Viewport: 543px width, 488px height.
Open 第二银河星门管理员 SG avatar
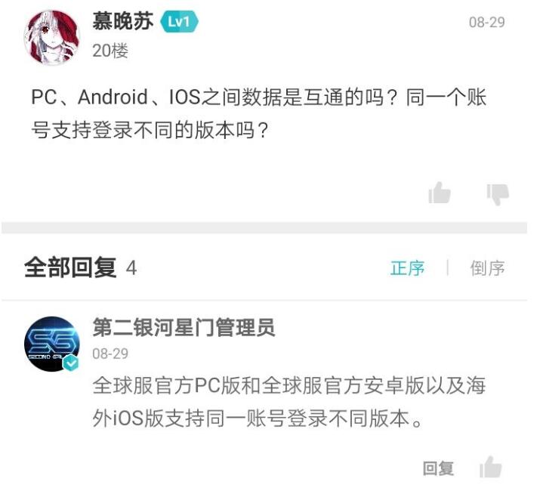click(x=51, y=344)
